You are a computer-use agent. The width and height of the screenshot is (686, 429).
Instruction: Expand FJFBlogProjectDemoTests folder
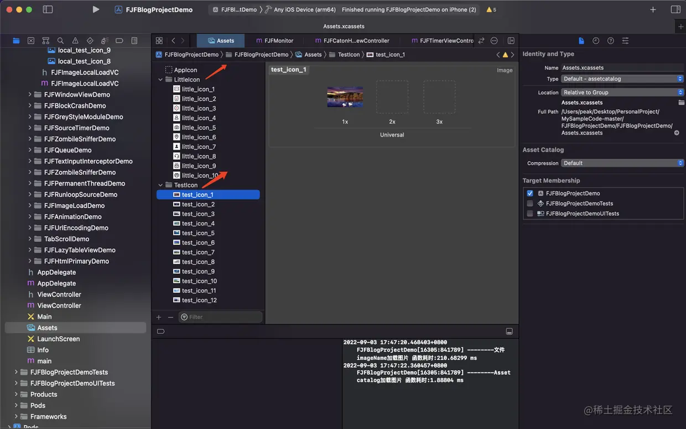[16, 372]
